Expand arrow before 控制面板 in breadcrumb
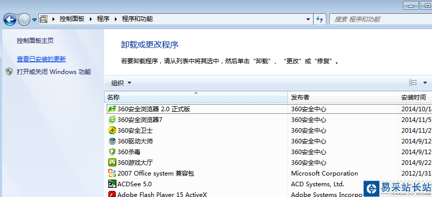 pyautogui.click(x=54, y=19)
